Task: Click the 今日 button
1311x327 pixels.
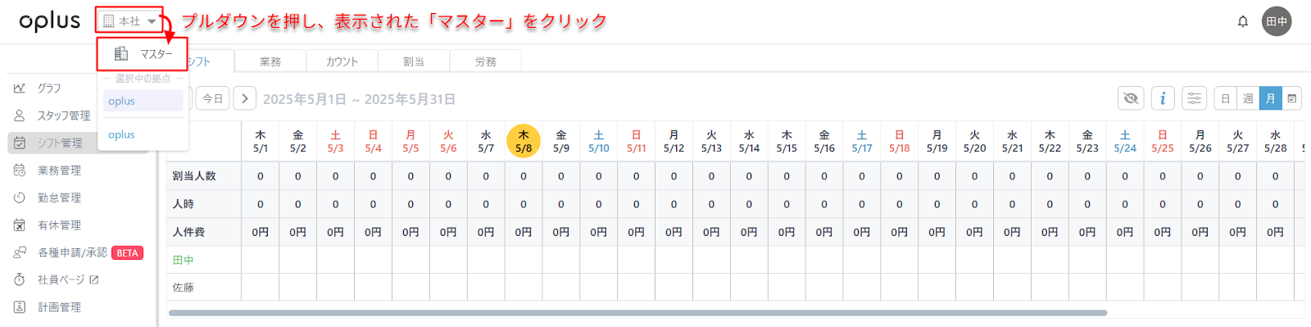Action: [x=213, y=98]
